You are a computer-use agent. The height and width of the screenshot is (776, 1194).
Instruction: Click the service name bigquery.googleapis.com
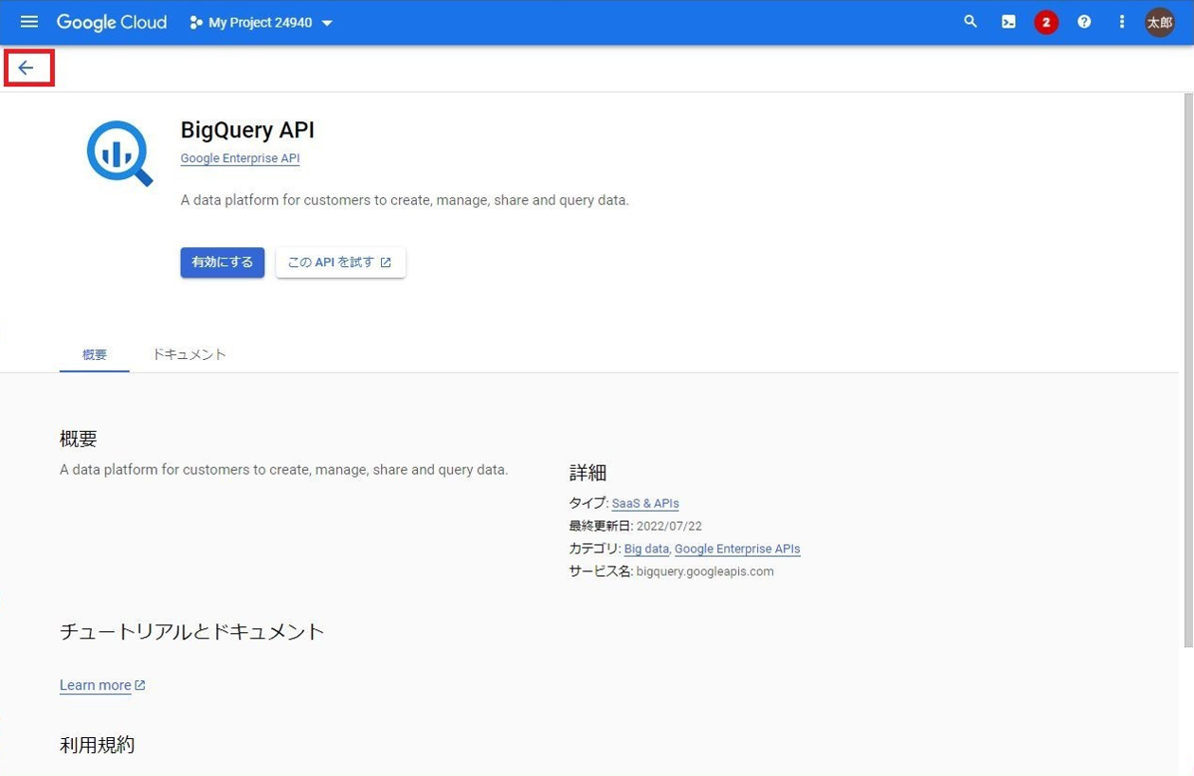[705, 571]
